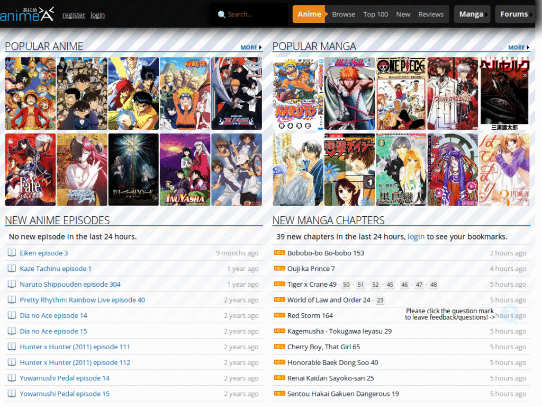Viewport: 542px width, 407px height.
Task: Click login link in manga chapters notice
Action: click(x=416, y=237)
